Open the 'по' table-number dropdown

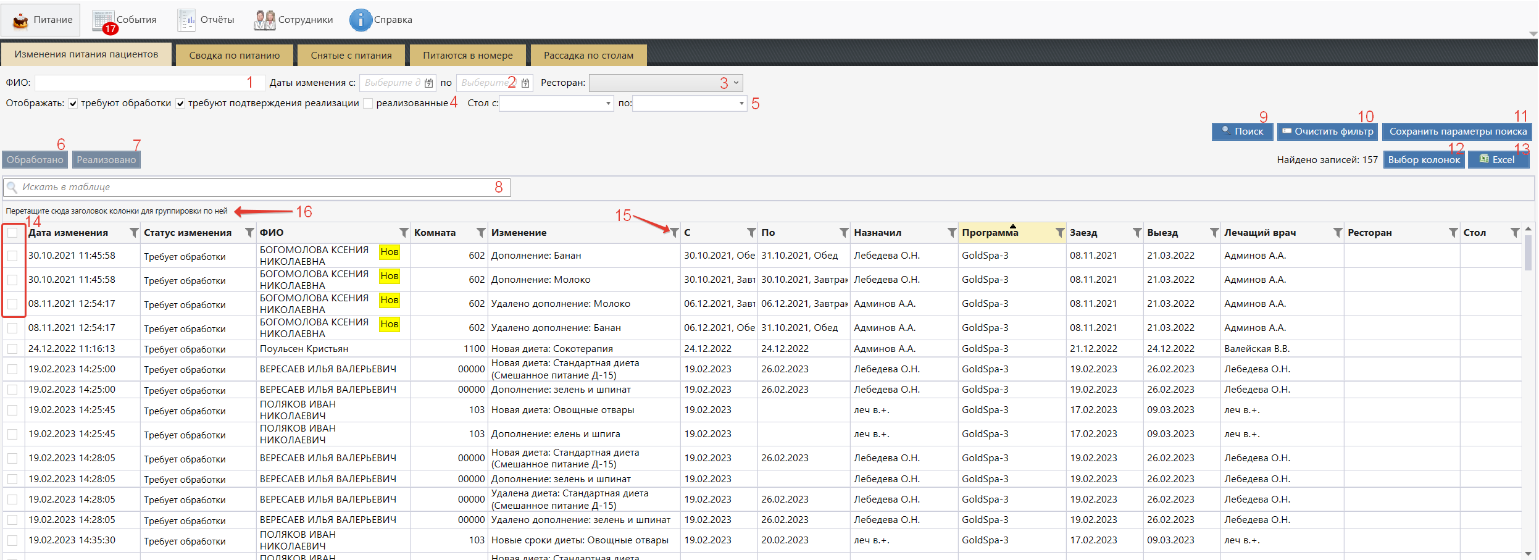[x=741, y=104]
